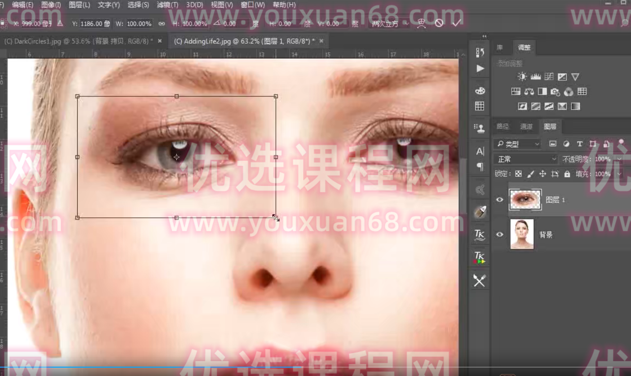Toggle lock transparent pixels
Image resolution: width=631 pixels, height=376 pixels.
518,174
